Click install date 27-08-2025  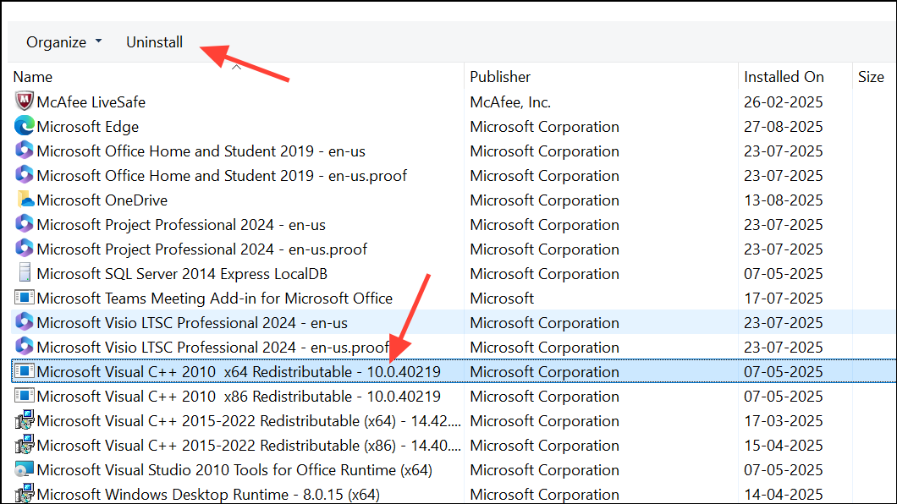783,126
